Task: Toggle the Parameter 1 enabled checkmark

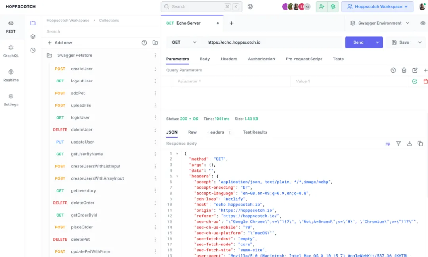Action: tap(415, 81)
